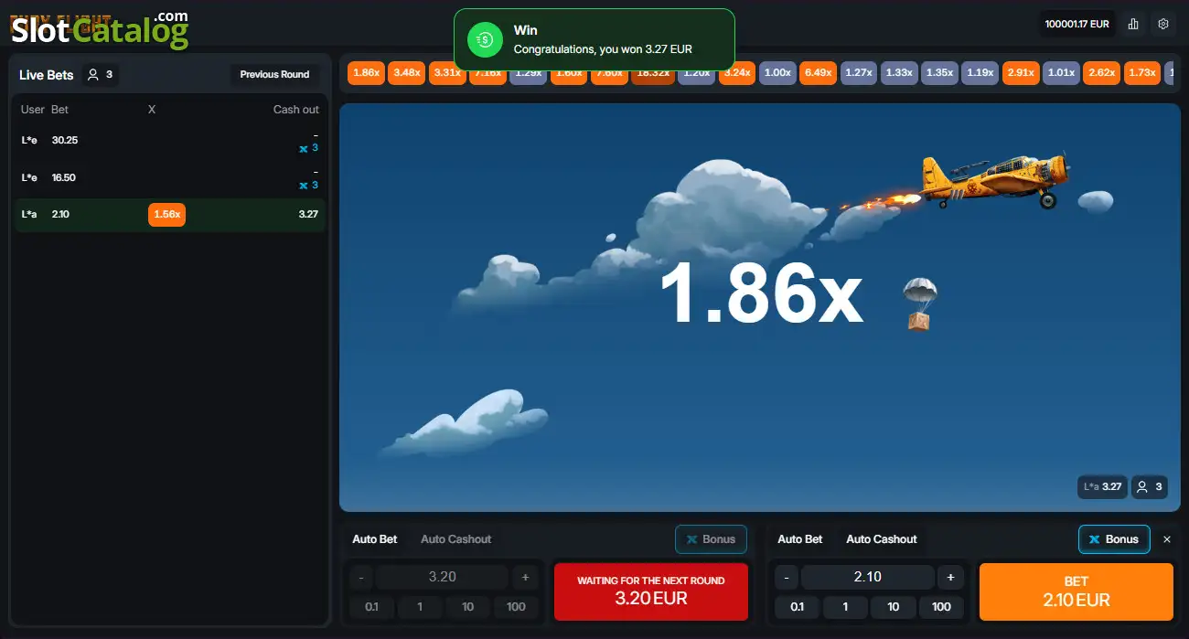Switch to Auto Cashout tab in right panel
Viewport: 1189px width, 639px height.
tap(882, 539)
